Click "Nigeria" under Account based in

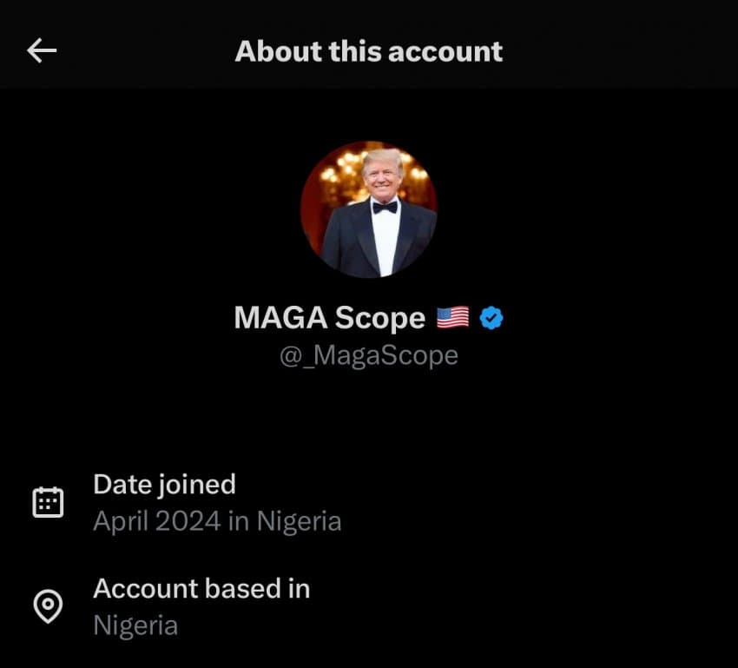click(x=135, y=625)
